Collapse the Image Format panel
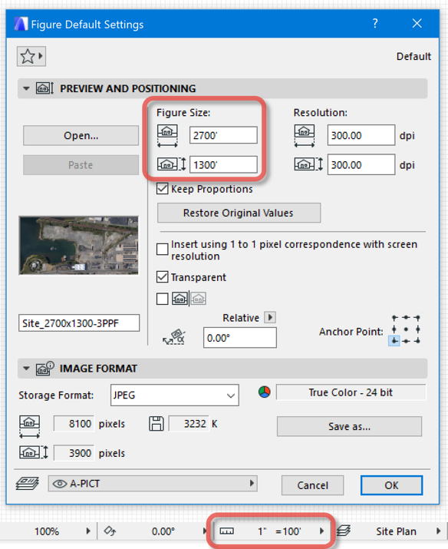 26,369
